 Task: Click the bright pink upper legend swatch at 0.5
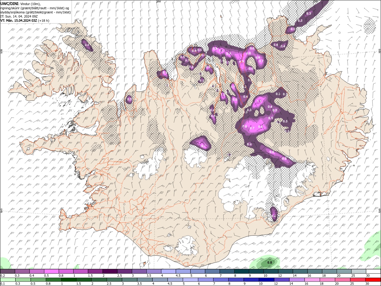(x=51, y=271)
